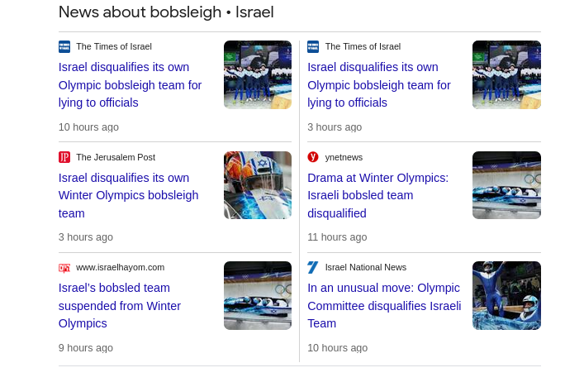This screenshot has width=565, height=382.
Task: Open "Drama at Winter Olympics" headline
Action: (x=377, y=195)
